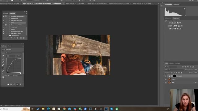Add a Levels adjustment layer
Screen dimensions: 198x111
click(172, 23)
